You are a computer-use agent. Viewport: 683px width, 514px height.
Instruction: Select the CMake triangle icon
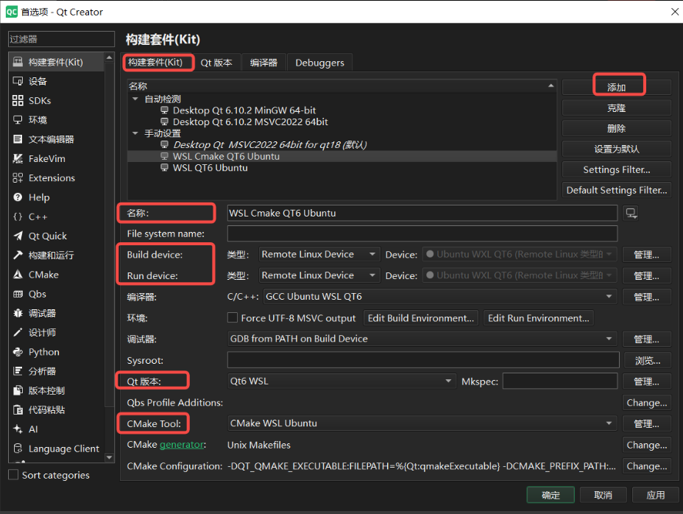(x=18, y=275)
